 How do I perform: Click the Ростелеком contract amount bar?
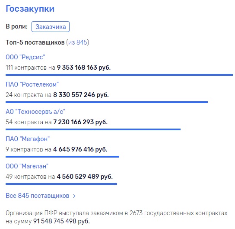click(x=107, y=102)
